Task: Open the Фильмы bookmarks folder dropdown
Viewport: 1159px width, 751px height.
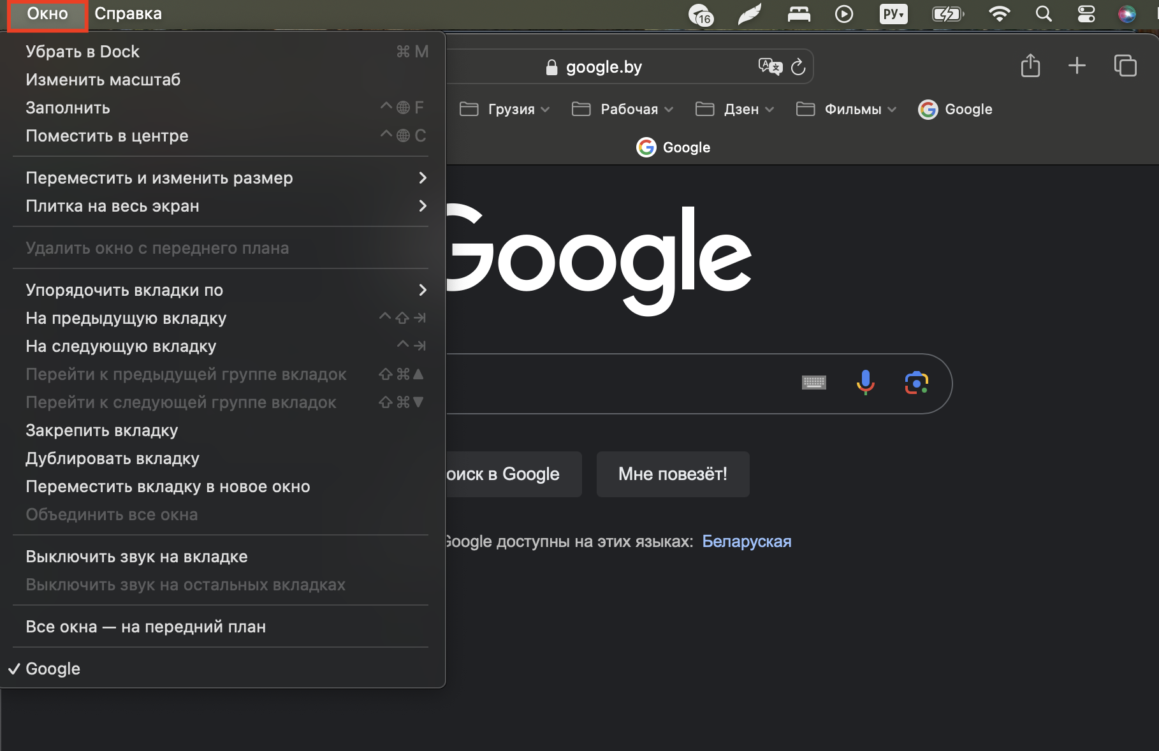Action: (846, 109)
